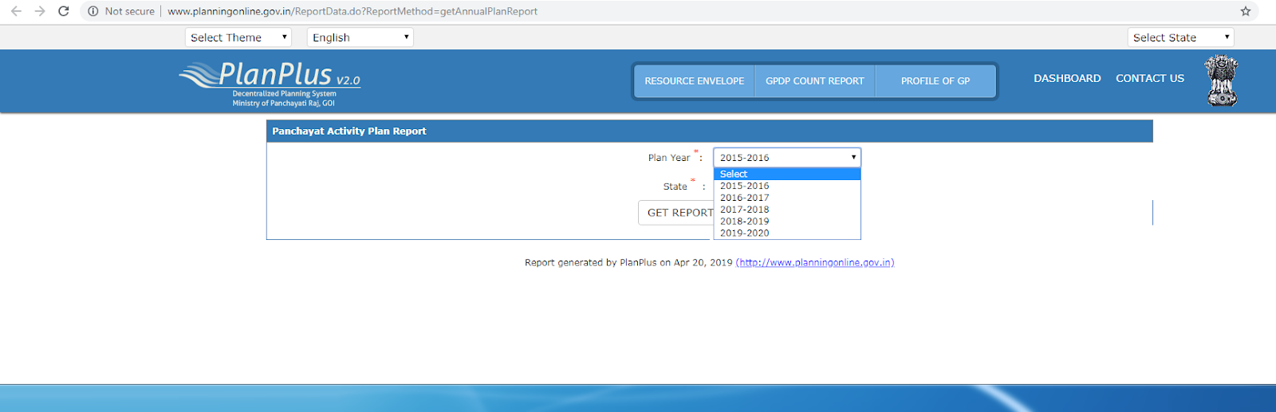This screenshot has width=1276, height=412.
Task: Click the browser address bar URL
Action: click(352, 11)
